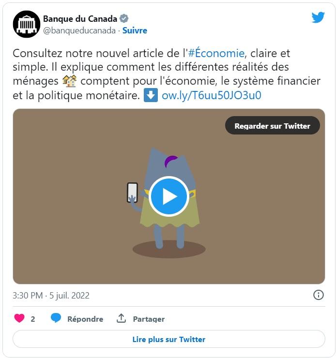Click the like count number 2

click(x=33, y=319)
